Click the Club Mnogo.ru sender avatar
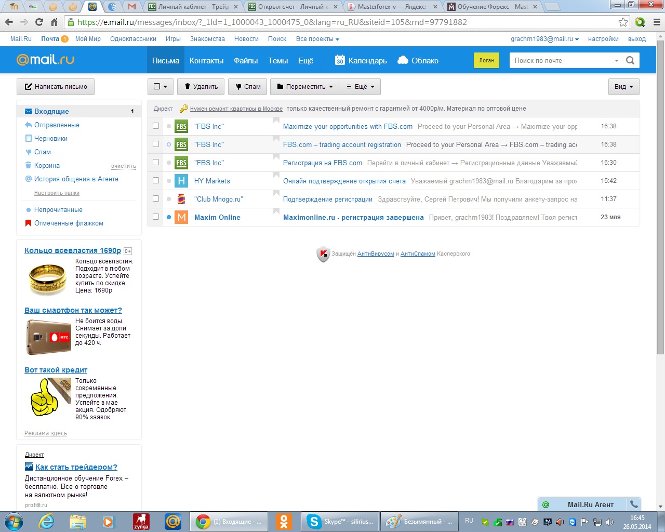Screen dimensions: 665x532 181,199
